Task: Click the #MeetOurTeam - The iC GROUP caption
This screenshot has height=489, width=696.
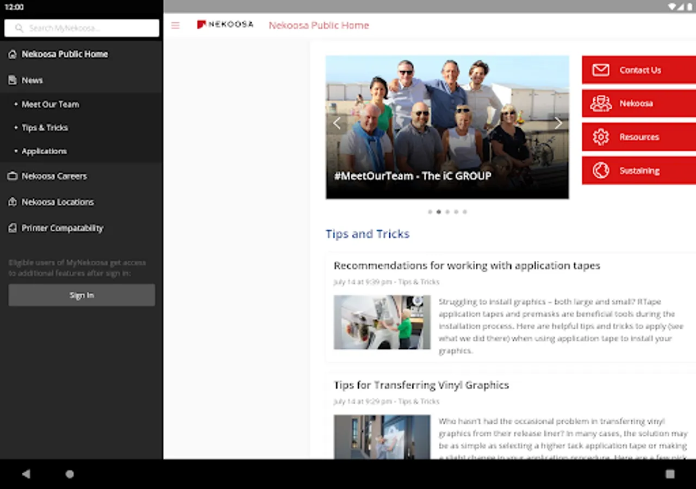Action: click(412, 176)
